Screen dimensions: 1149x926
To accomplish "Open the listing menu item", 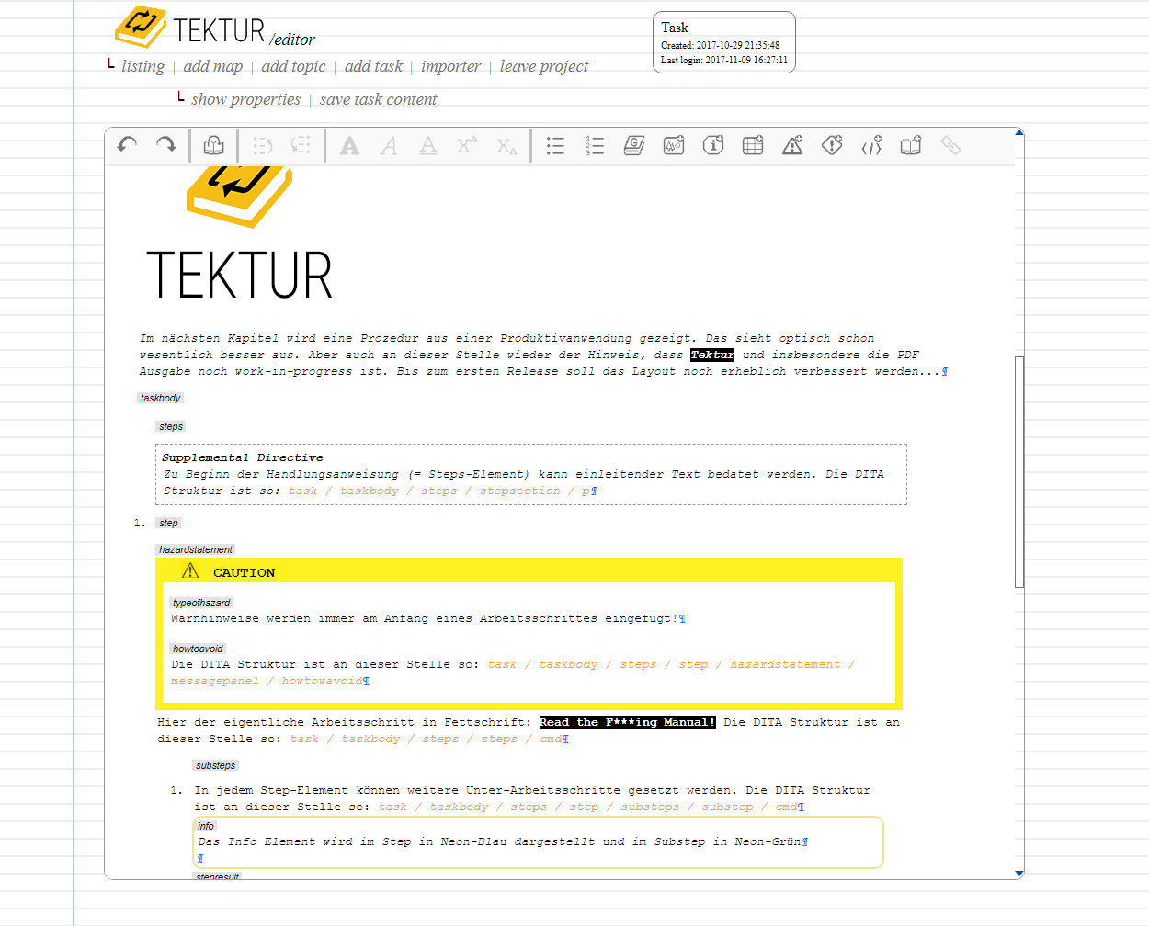I will (x=142, y=66).
